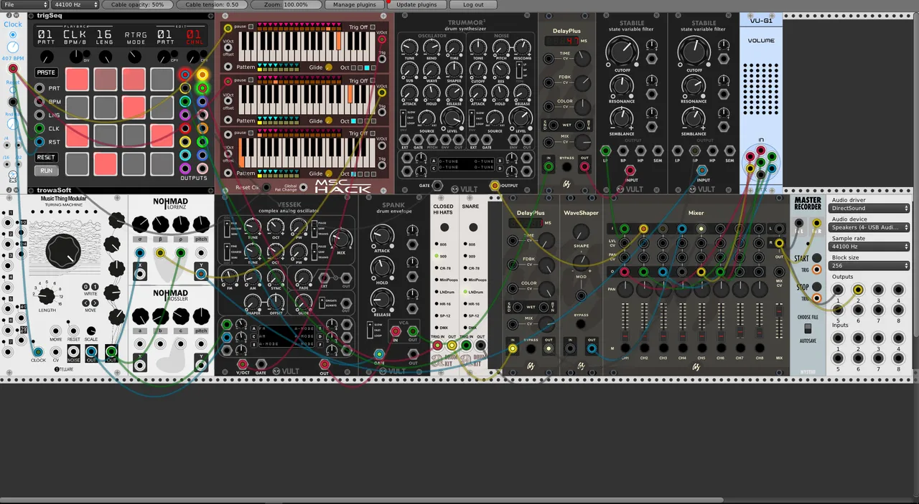Click the RELEASE knob on Spank envelope
Image resolution: width=919 pixels, height=504 pixels.
383,299
